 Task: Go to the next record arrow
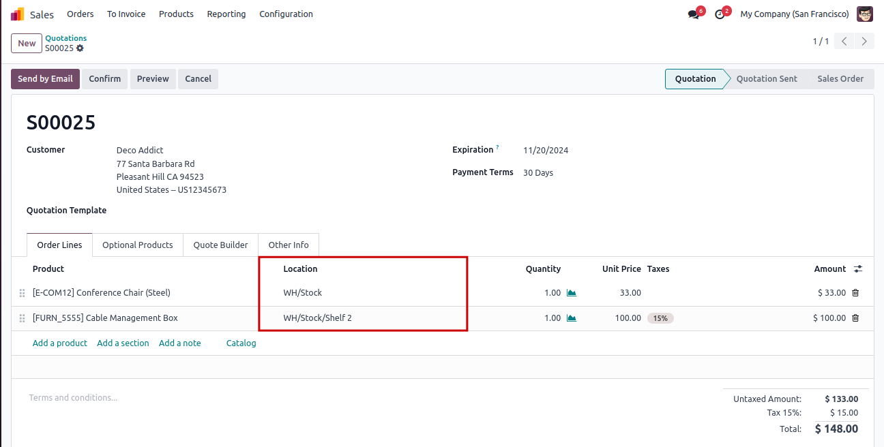tap(864, 42)
